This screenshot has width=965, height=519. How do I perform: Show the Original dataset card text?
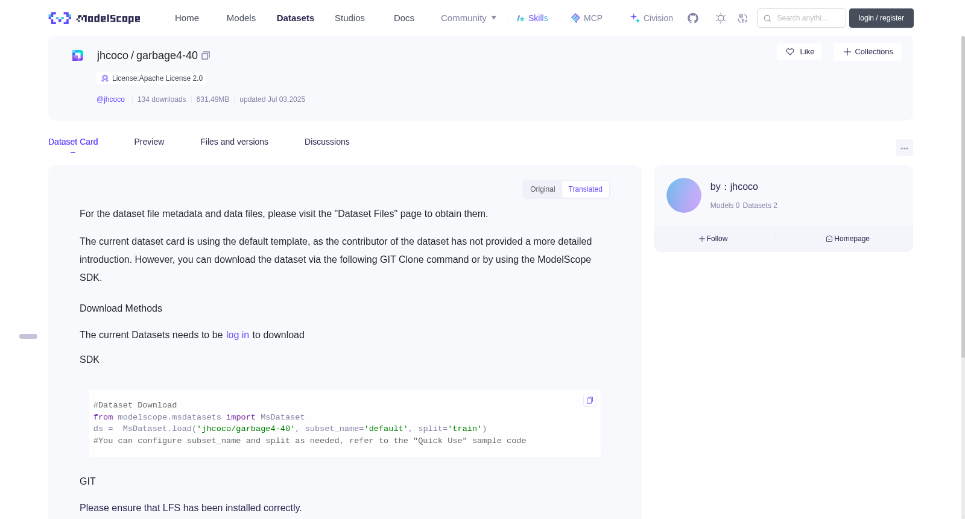coord(542,189)
